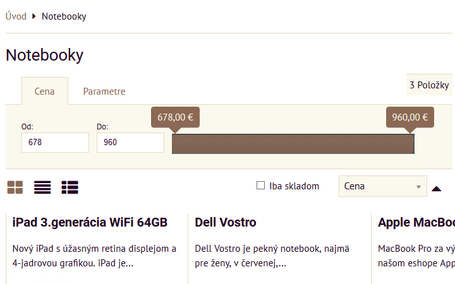The height and width of the screenshot is (284, 455).
Task: Switch to grid view layout
Action: tap(15, 187)
